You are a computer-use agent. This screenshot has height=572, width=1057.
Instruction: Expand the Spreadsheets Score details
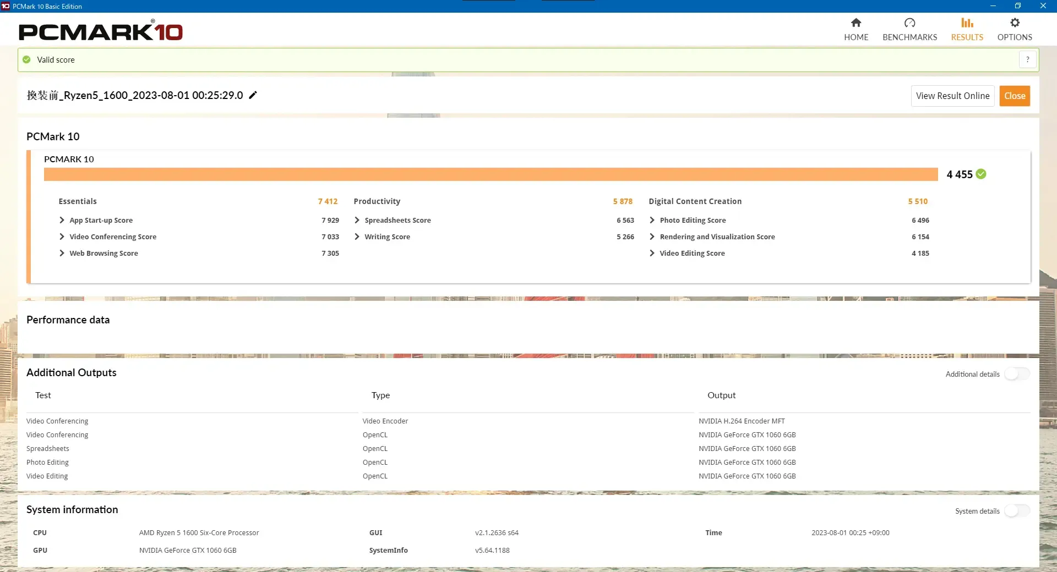pos(357,220)
